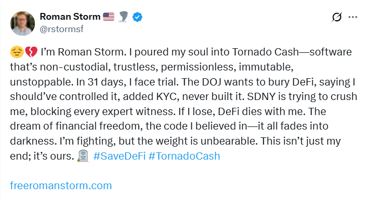
Task: Click the headstone emoji before hashtags
Action: click(83, 156)
